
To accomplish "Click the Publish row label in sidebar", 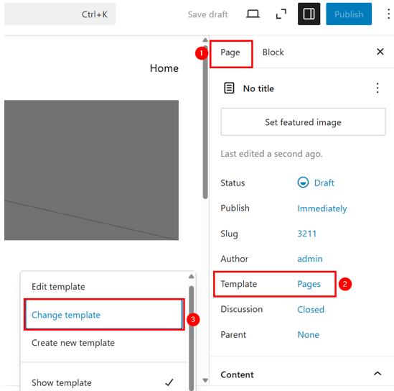I will [235, 208].
